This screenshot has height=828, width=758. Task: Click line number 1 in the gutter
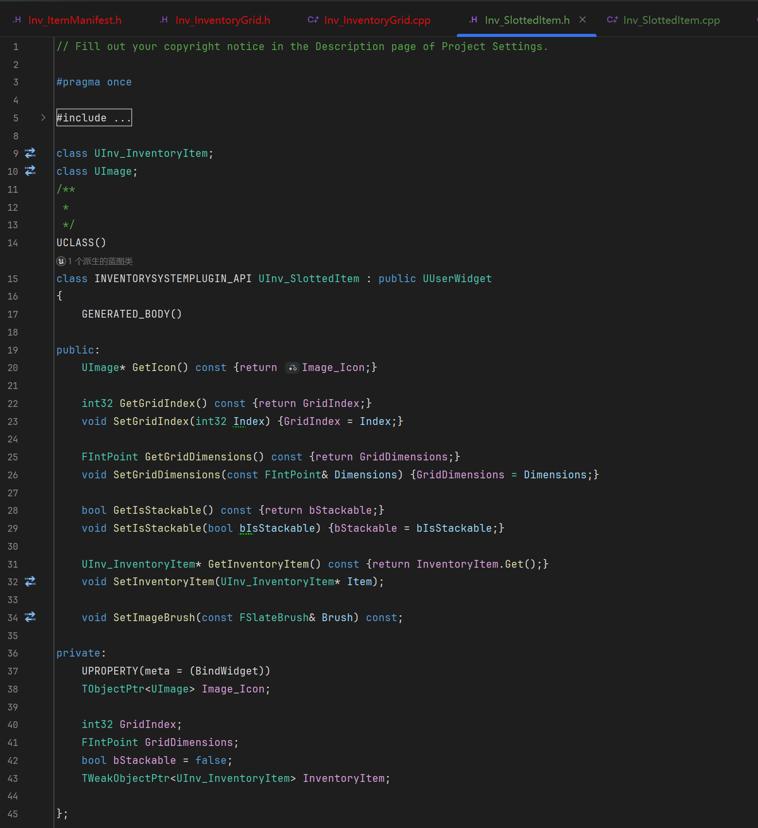point(16,47)
